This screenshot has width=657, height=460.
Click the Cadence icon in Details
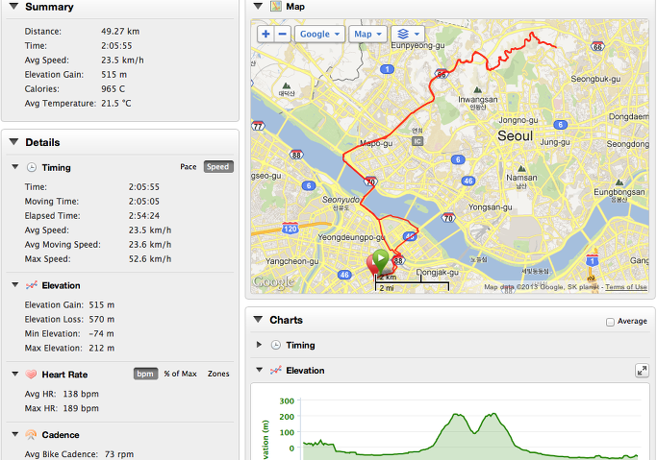(x=31, y=435)
